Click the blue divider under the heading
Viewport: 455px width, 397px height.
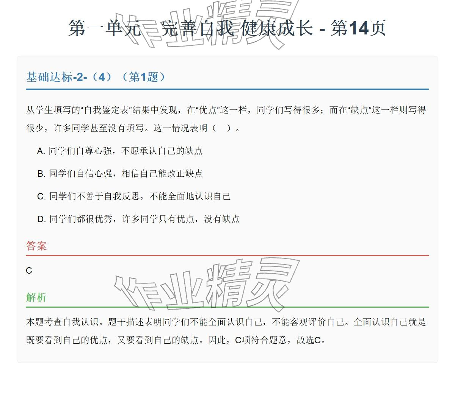point(227,90)
